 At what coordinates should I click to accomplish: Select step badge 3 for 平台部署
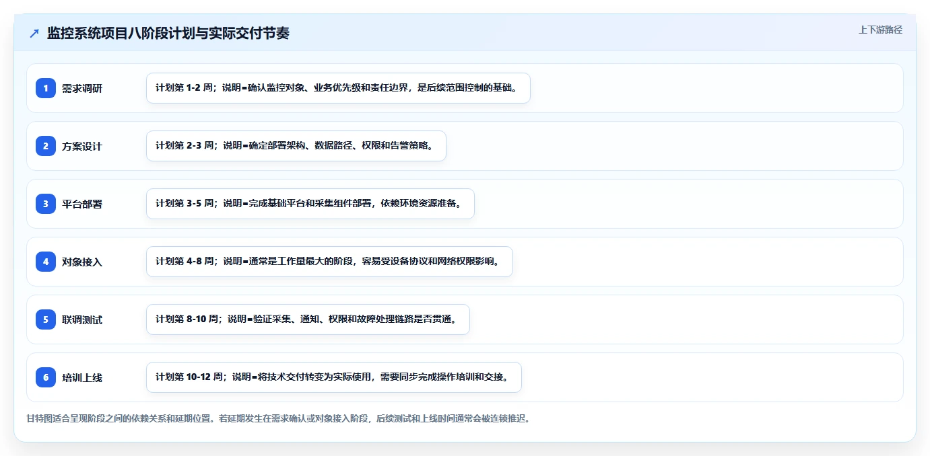(46, 204)
